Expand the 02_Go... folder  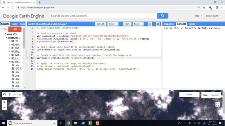(10, 44)
